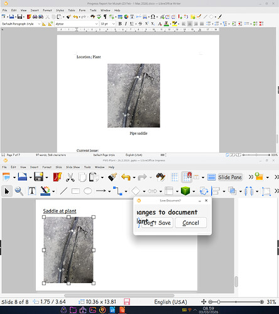Toggle justified alignment in Writer

point(202,24)
